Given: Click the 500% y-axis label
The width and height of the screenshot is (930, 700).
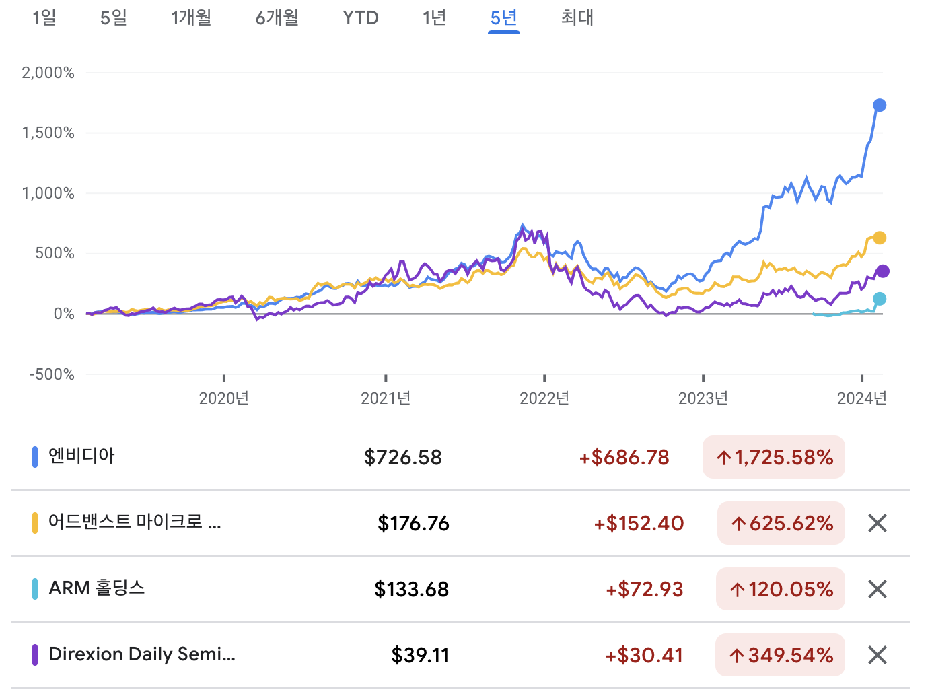Looking at the screenshot, I should (55, 253).
